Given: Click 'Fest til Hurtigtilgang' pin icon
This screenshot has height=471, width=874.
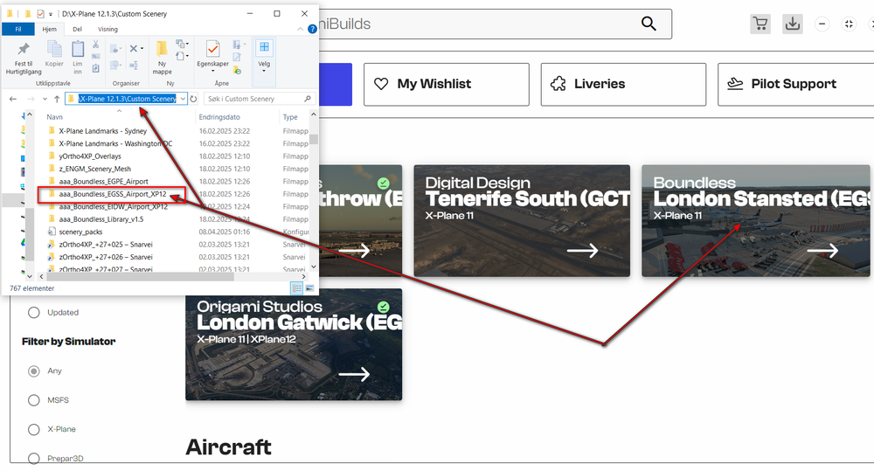Looking at the screenshot, I should 24,50.
